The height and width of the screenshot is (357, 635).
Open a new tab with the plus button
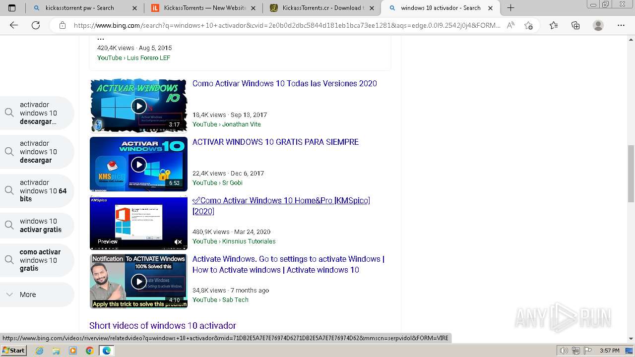click(x=510, y=8)
